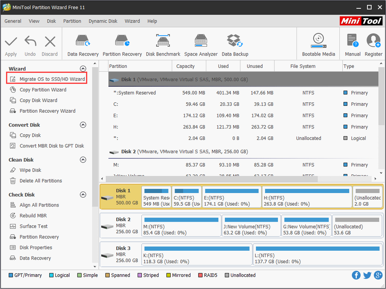Open the General menu

tap(13, 21)
